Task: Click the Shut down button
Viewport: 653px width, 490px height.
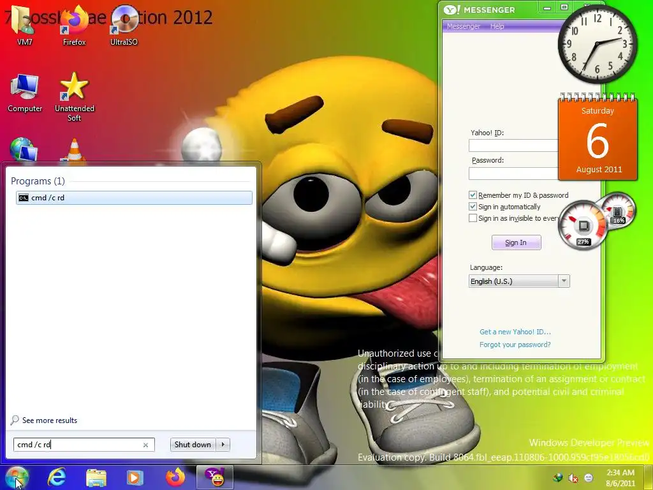Action: (x=193, y=445)
